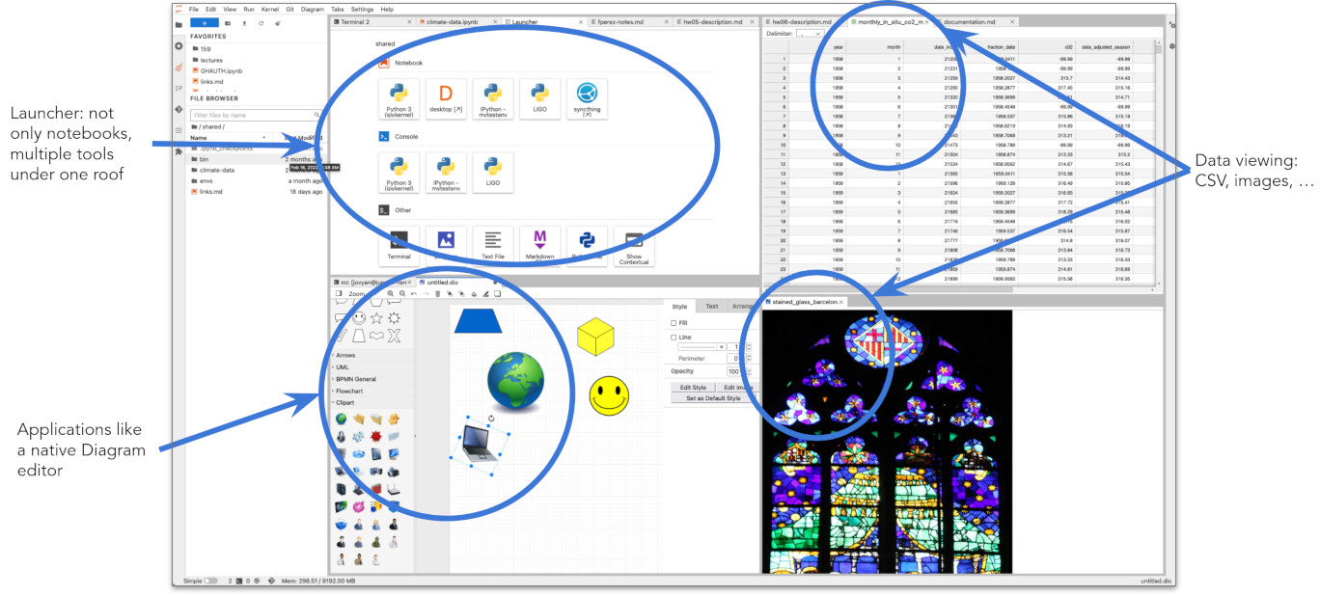This screenshot has height=596, width=1321.
Task: Open the Git sidebar panel icon
Action: [179, 109]
